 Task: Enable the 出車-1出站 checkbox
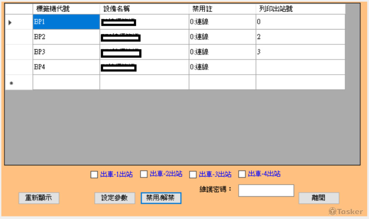pos(94,174)
